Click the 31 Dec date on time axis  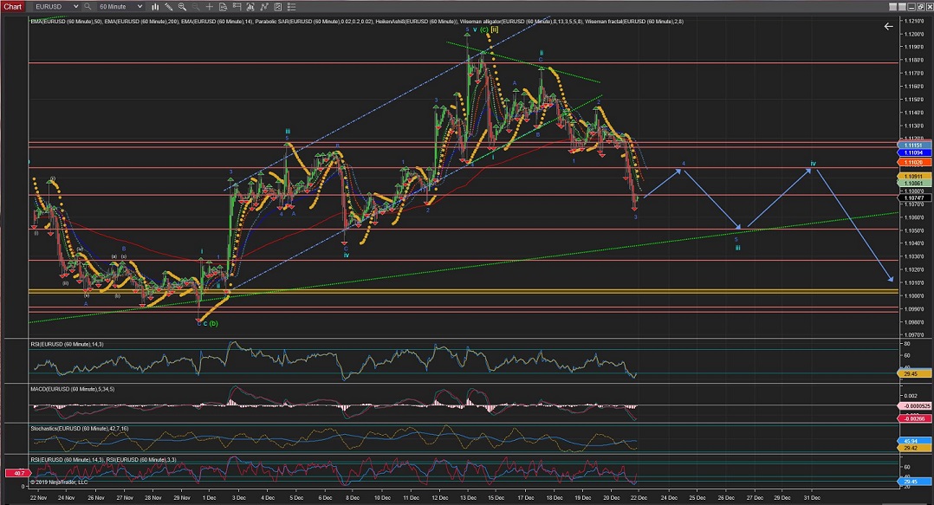coord(812,498)
